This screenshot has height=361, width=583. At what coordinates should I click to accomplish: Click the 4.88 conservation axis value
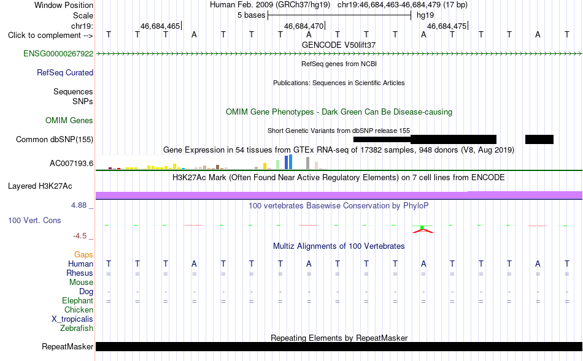tap(79, 205)
